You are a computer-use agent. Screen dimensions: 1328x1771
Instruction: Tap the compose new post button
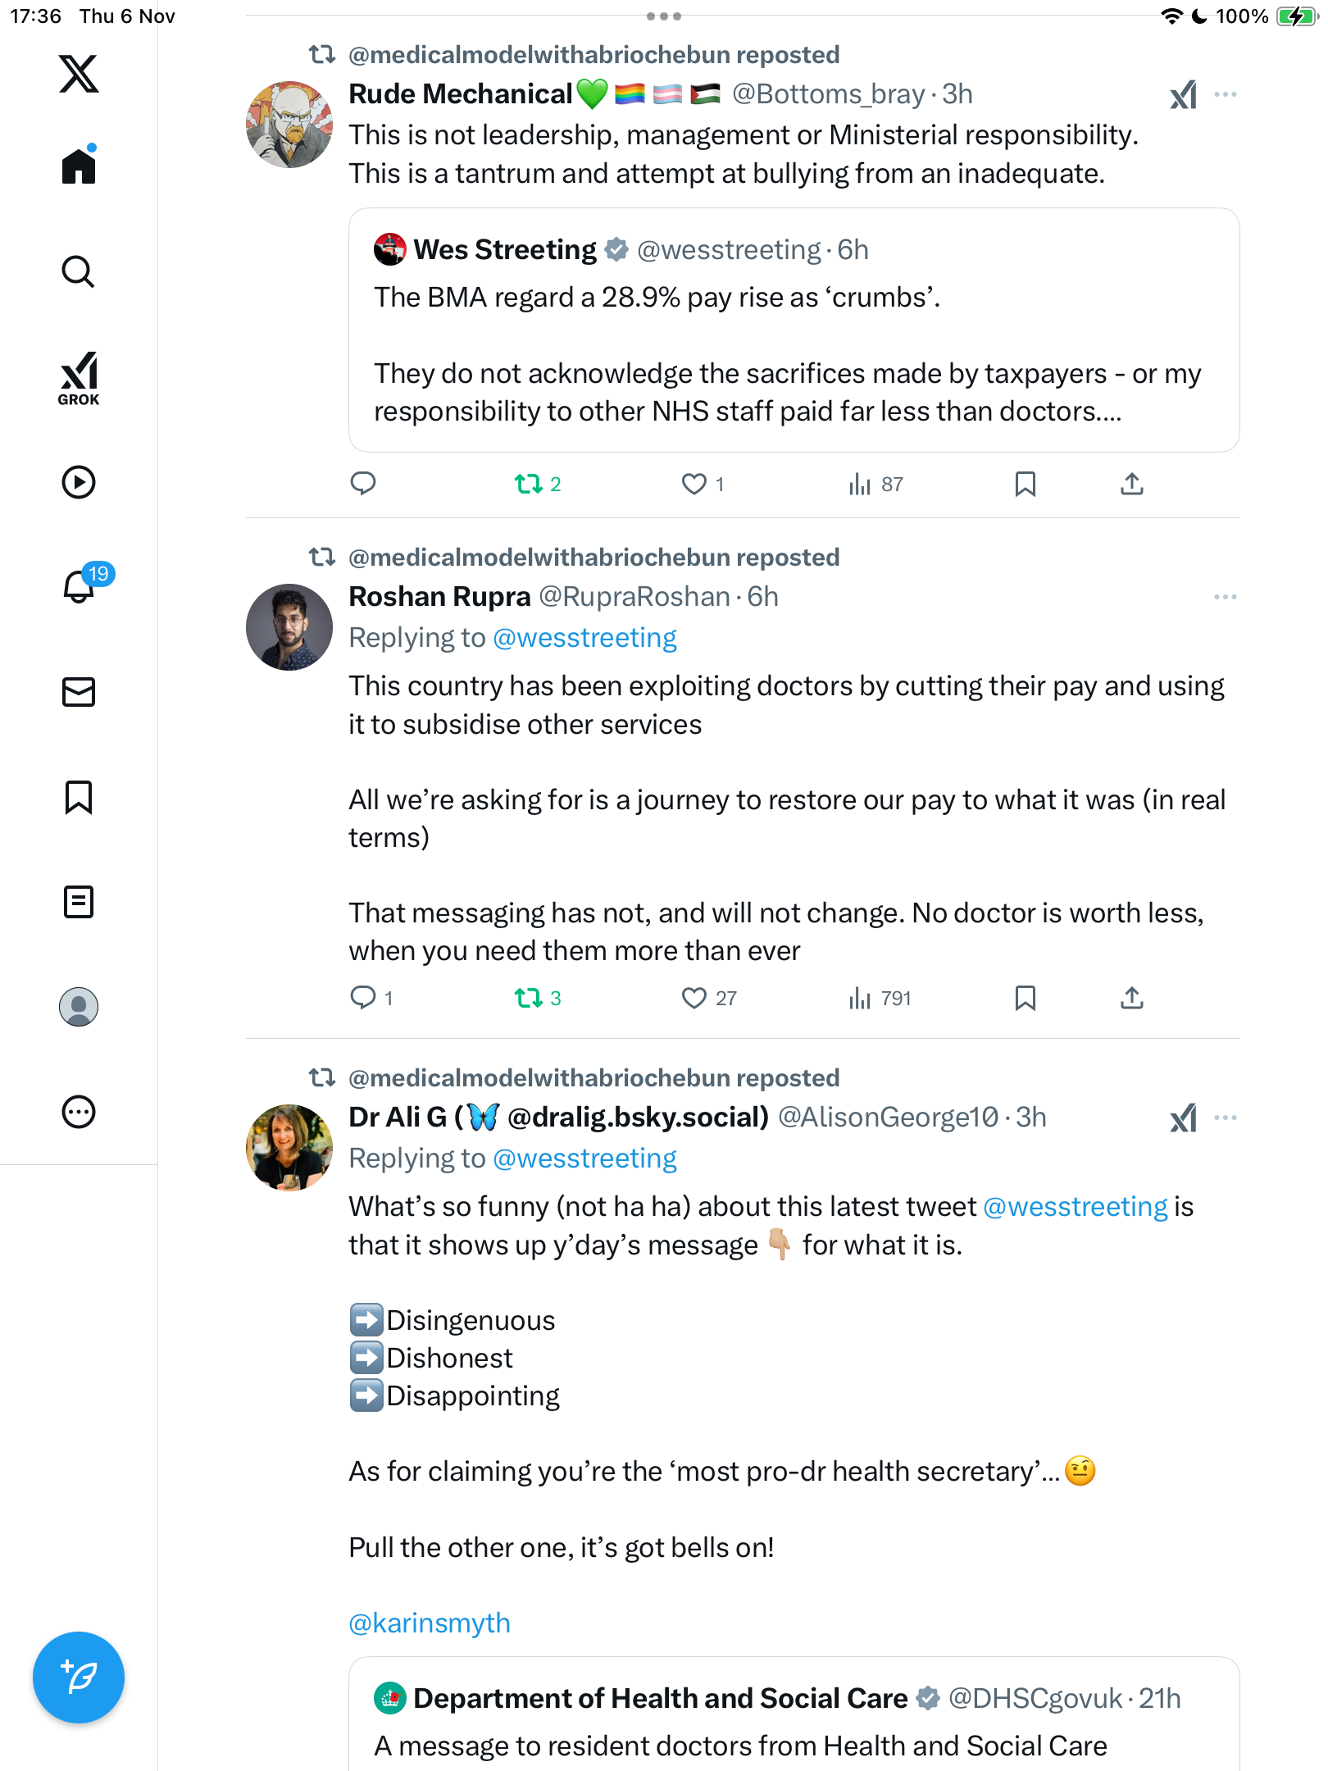pos(79,1678)
